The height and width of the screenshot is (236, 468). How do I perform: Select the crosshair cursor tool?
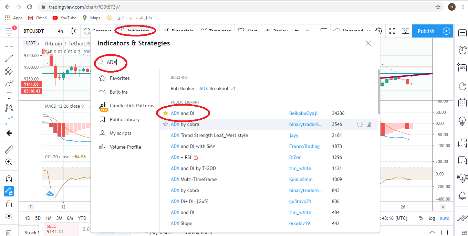click(9, 46)
